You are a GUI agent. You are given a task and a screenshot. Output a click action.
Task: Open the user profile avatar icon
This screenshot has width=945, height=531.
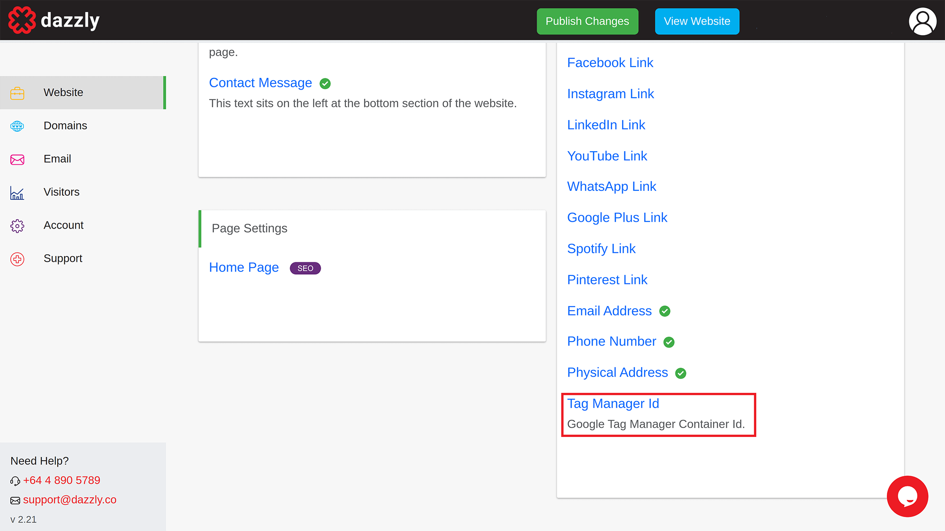[x=922, y=21]
